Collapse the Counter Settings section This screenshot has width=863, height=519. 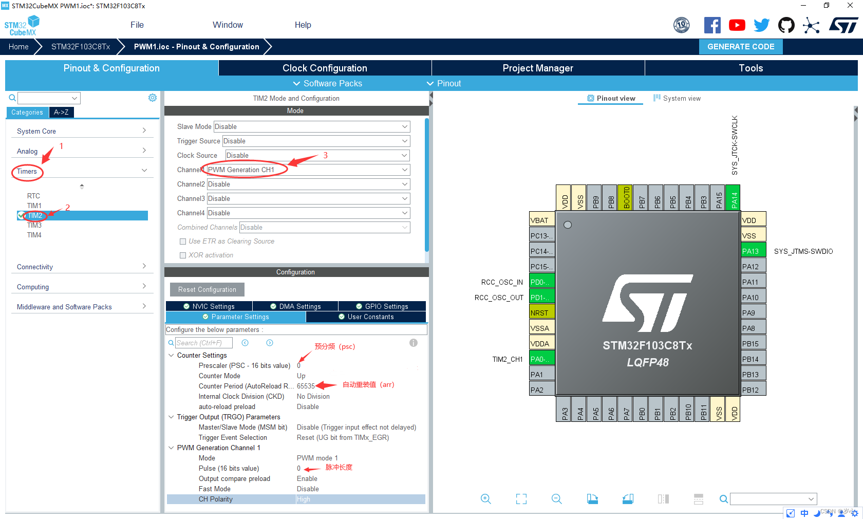point(171,355)
